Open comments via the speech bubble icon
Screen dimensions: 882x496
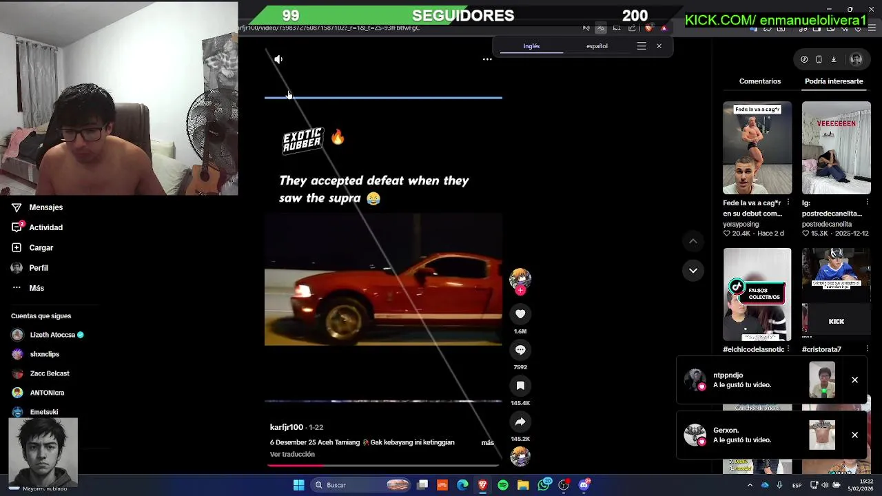point(520,350)
